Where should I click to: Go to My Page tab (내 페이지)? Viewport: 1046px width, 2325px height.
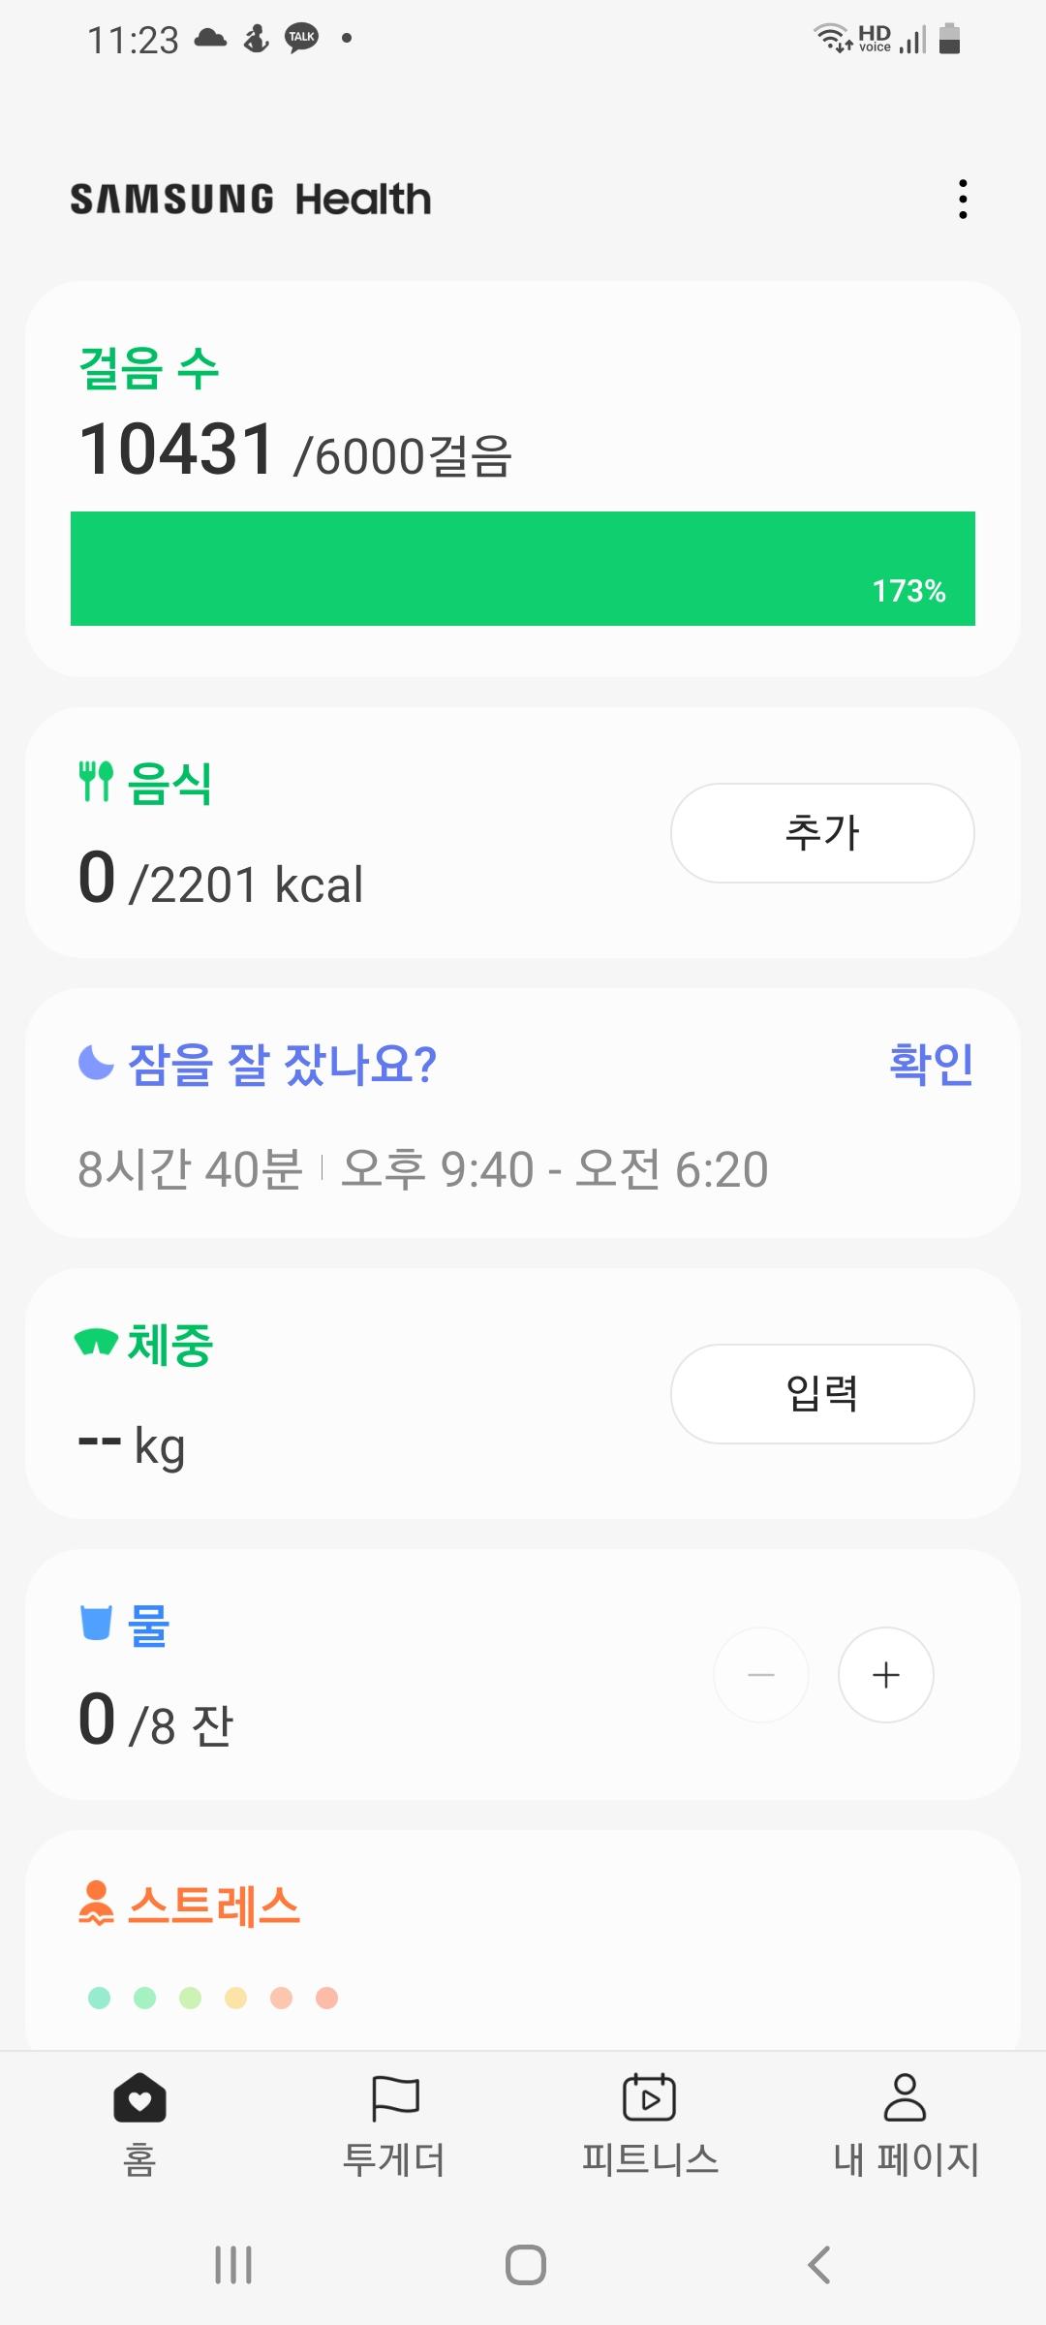(x=906, y=2122)
